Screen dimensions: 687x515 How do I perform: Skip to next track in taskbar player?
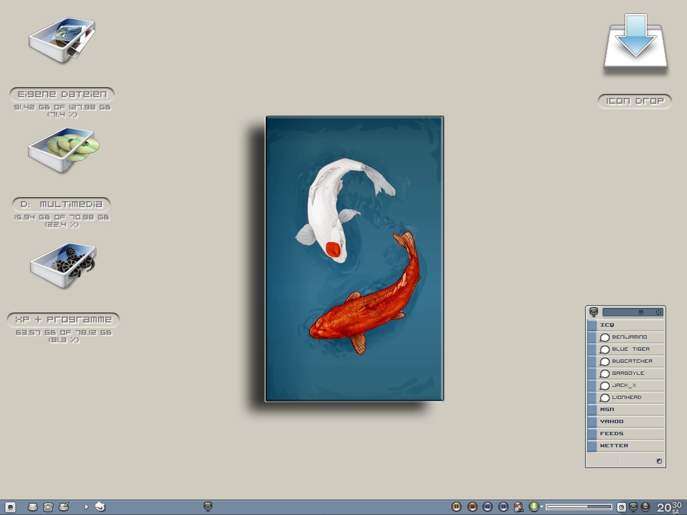(x=503, y=507)
